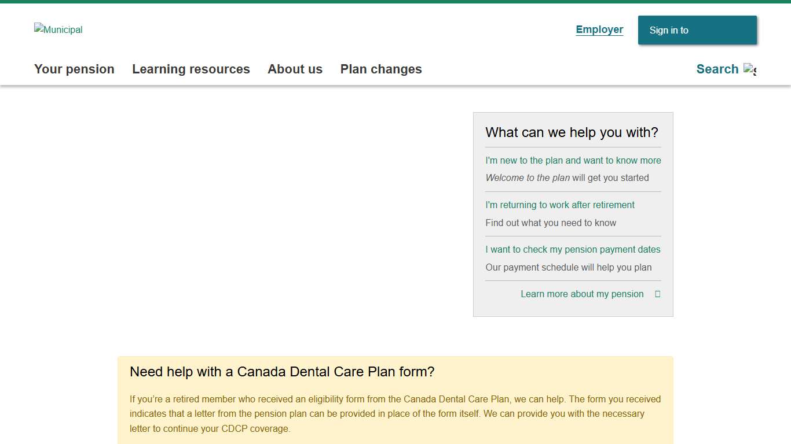This screenshot has width=791, height=444.
Task: Click the Canada Dental Care Plan heading
Action: pyautogui.click(x=282, y=372)
